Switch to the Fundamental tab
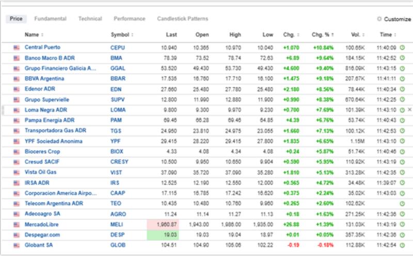Image resolution: width=413 pixels, height=256 pixels. (50, 19)
